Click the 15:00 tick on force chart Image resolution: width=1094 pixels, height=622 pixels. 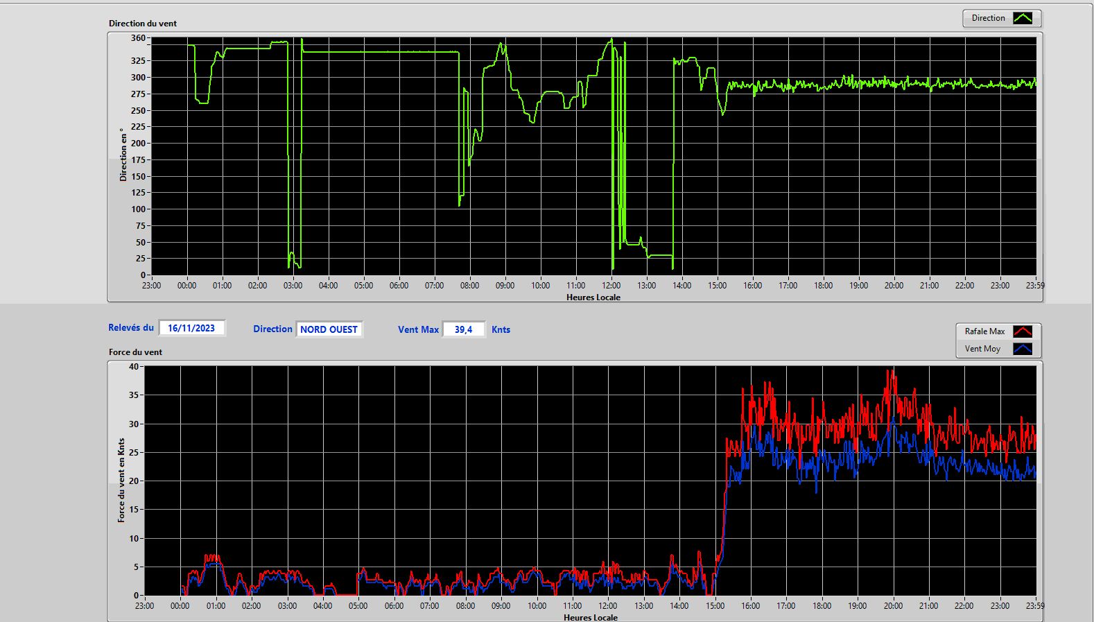[715, 605]
